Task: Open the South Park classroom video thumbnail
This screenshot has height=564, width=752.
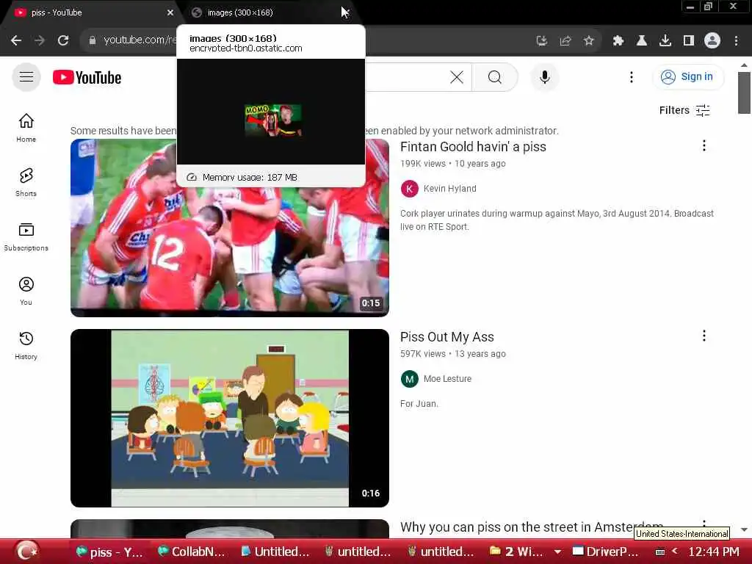Action: [230, 418]
